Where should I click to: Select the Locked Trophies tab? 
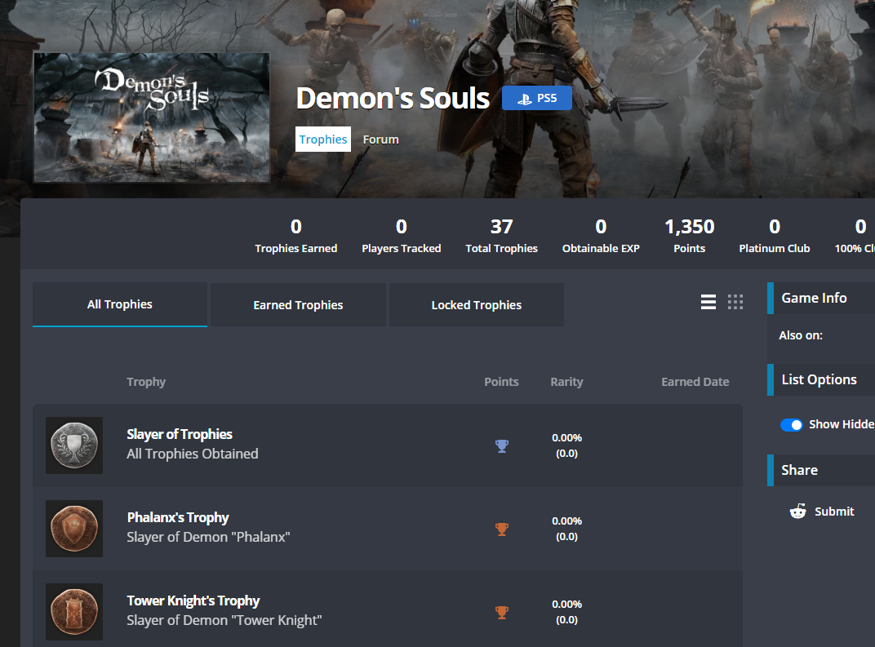pos(477,304)
